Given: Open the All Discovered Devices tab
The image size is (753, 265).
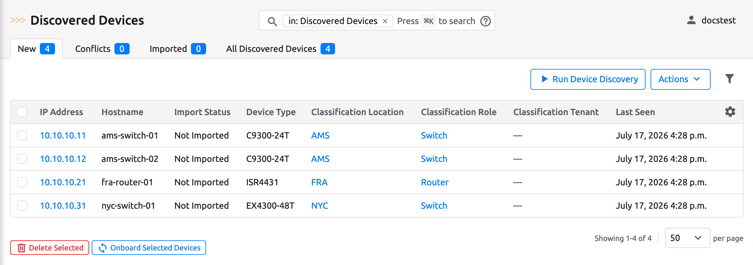Looking at the screenshot, I should [280, 49].
